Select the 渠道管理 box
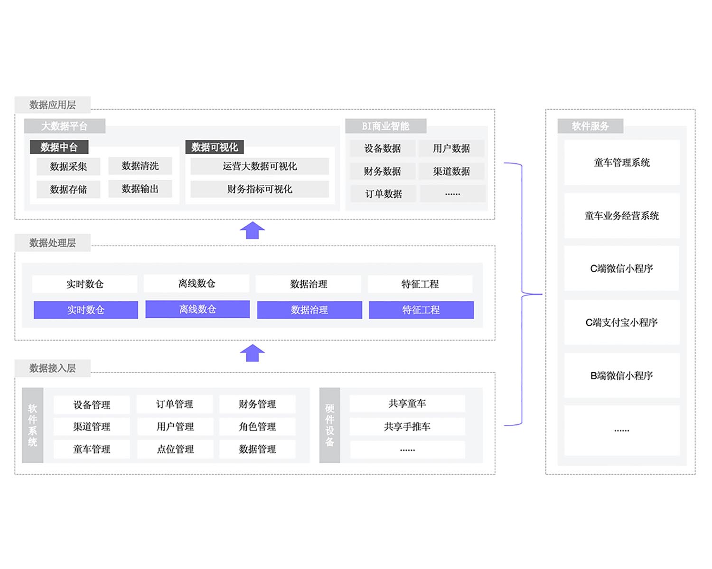Image resolution: width=712 pixels, height=569 pixels. pos(92,427)
